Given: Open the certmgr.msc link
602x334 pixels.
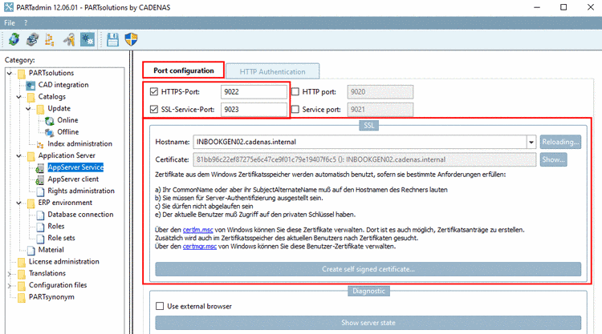Looking at the screenshot, I should (200, 246).
